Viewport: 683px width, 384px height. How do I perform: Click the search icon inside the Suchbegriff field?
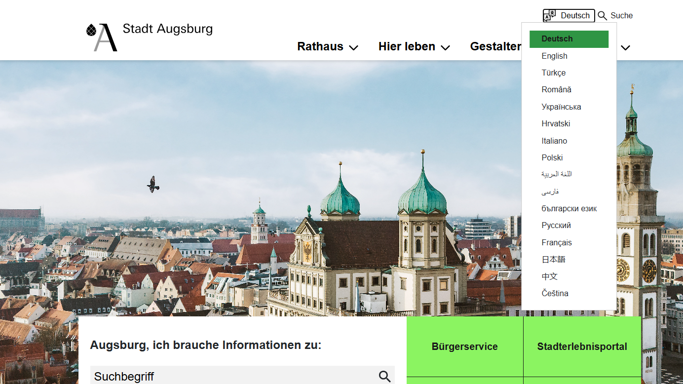[x=384, y=376]
